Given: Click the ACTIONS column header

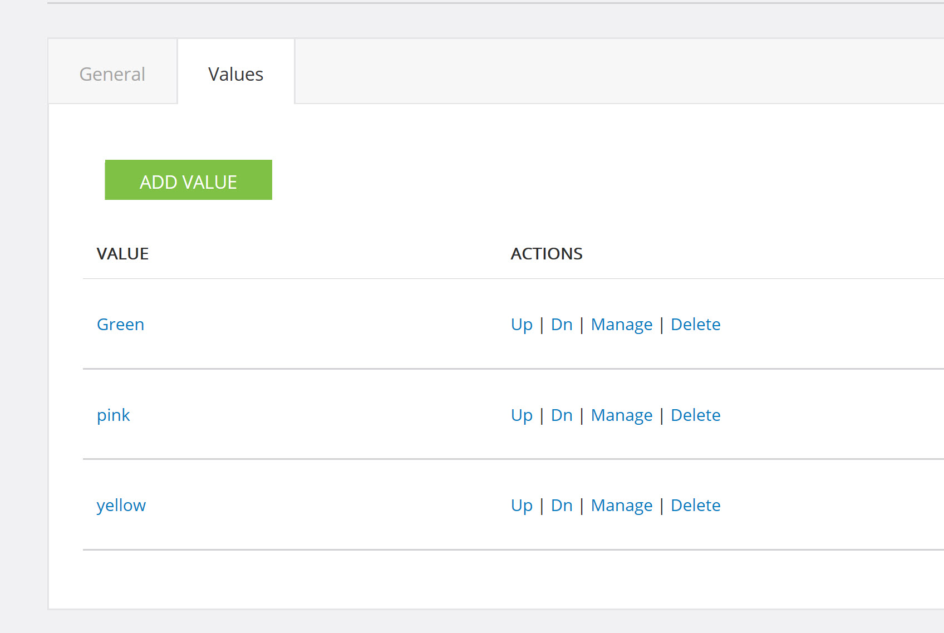Looking at the screenshot, I should pos(547,254).
